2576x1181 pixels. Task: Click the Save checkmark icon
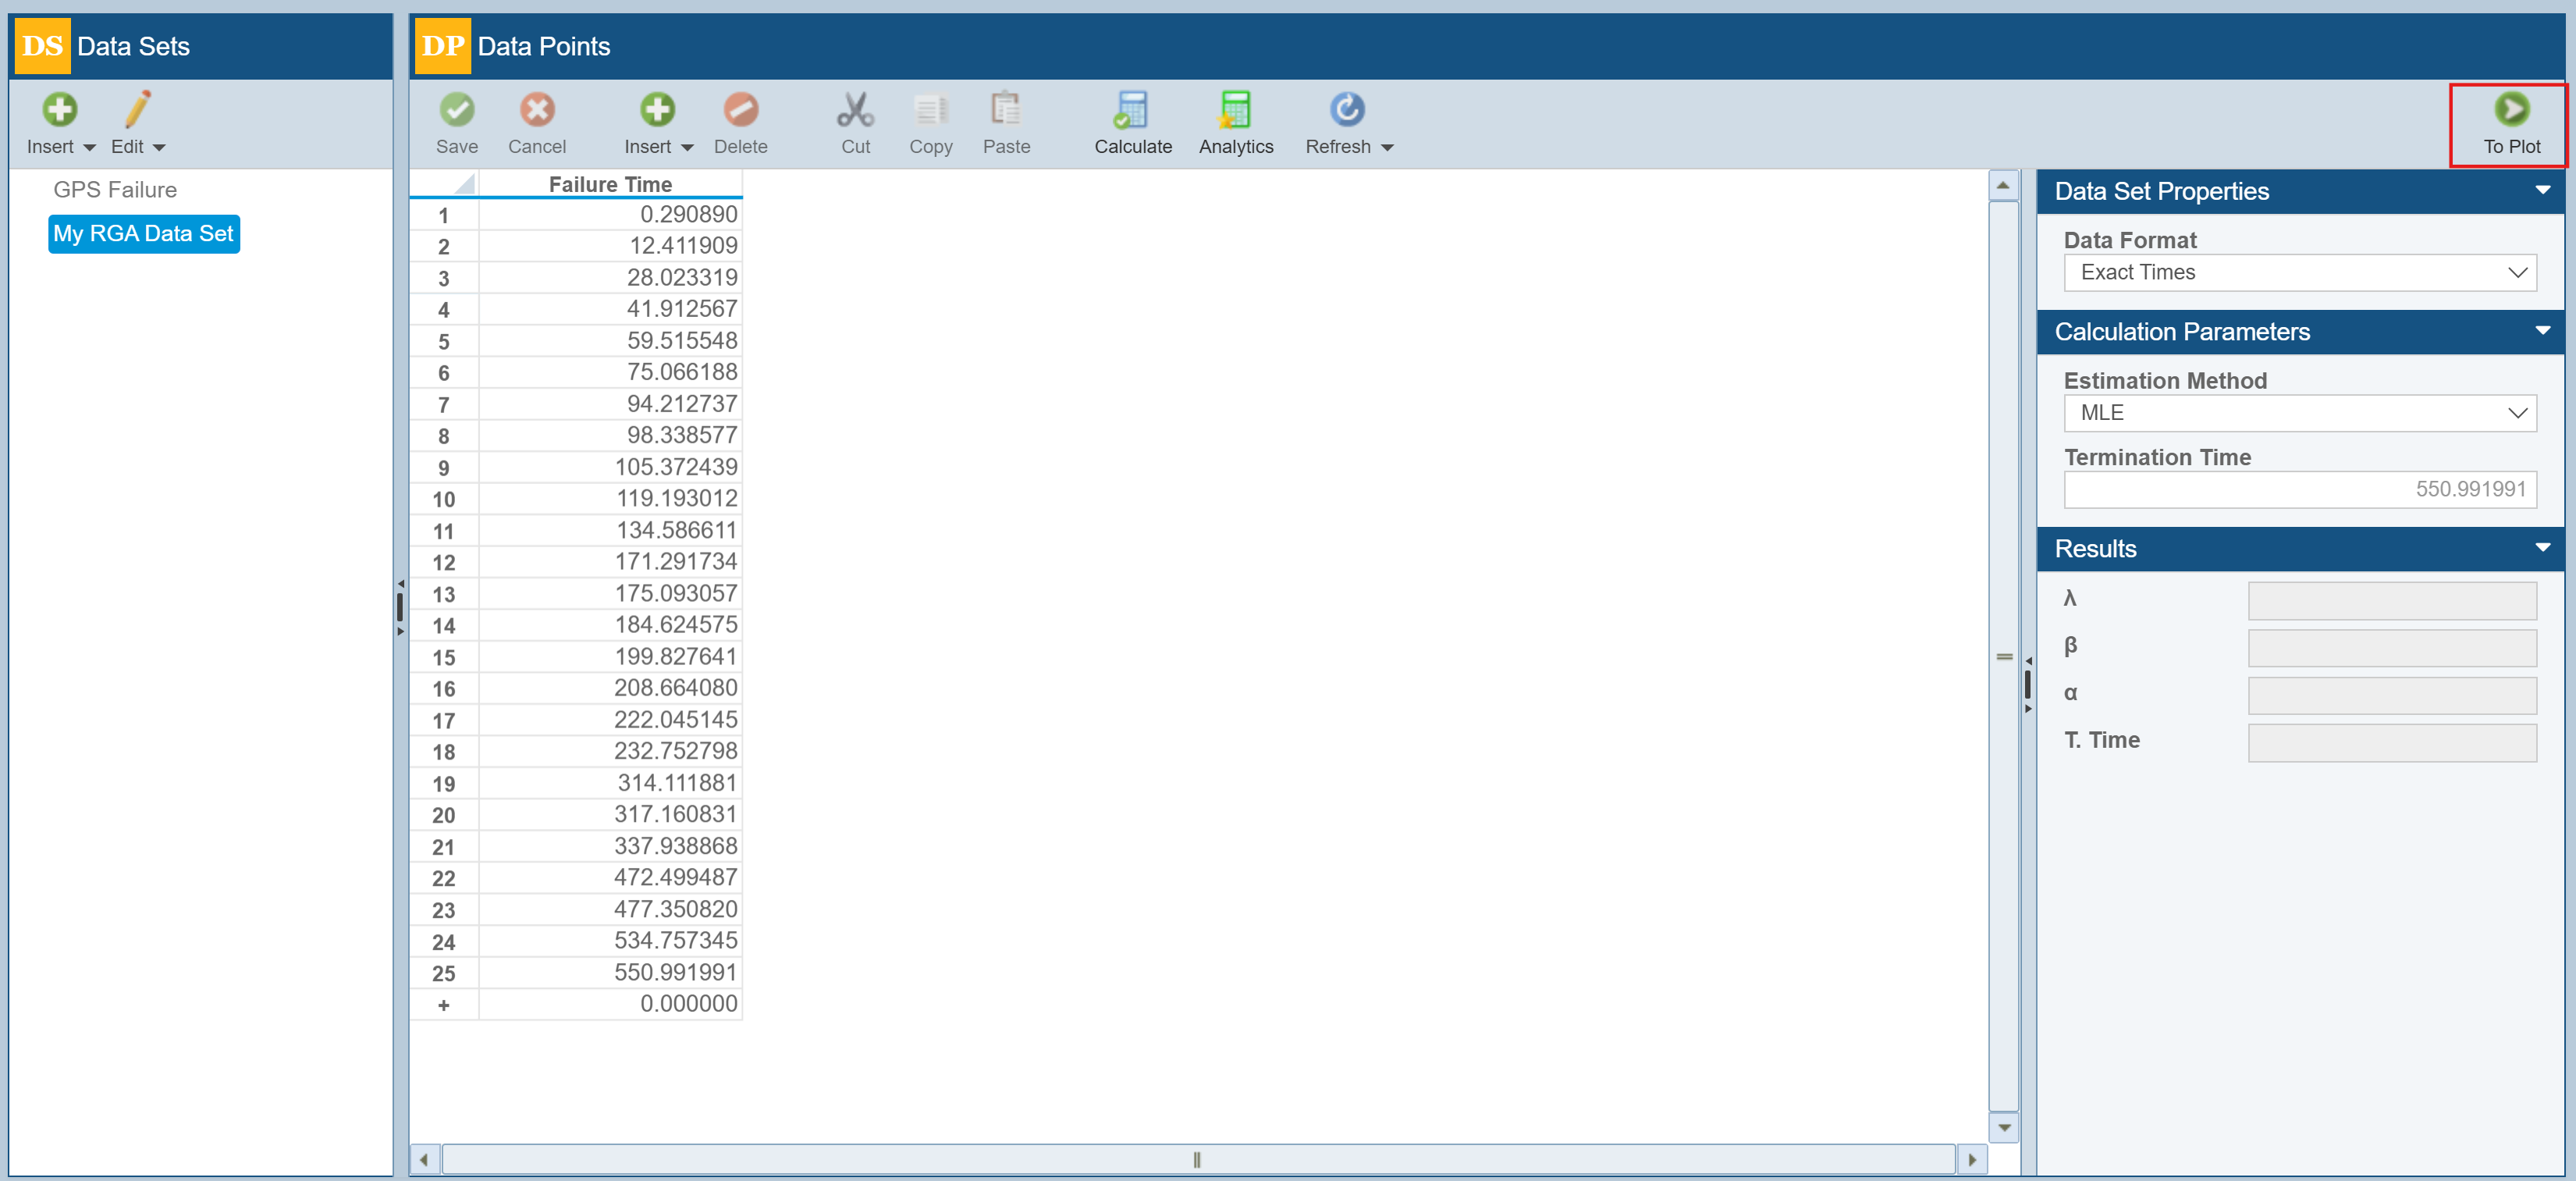(x=457, y=110)
